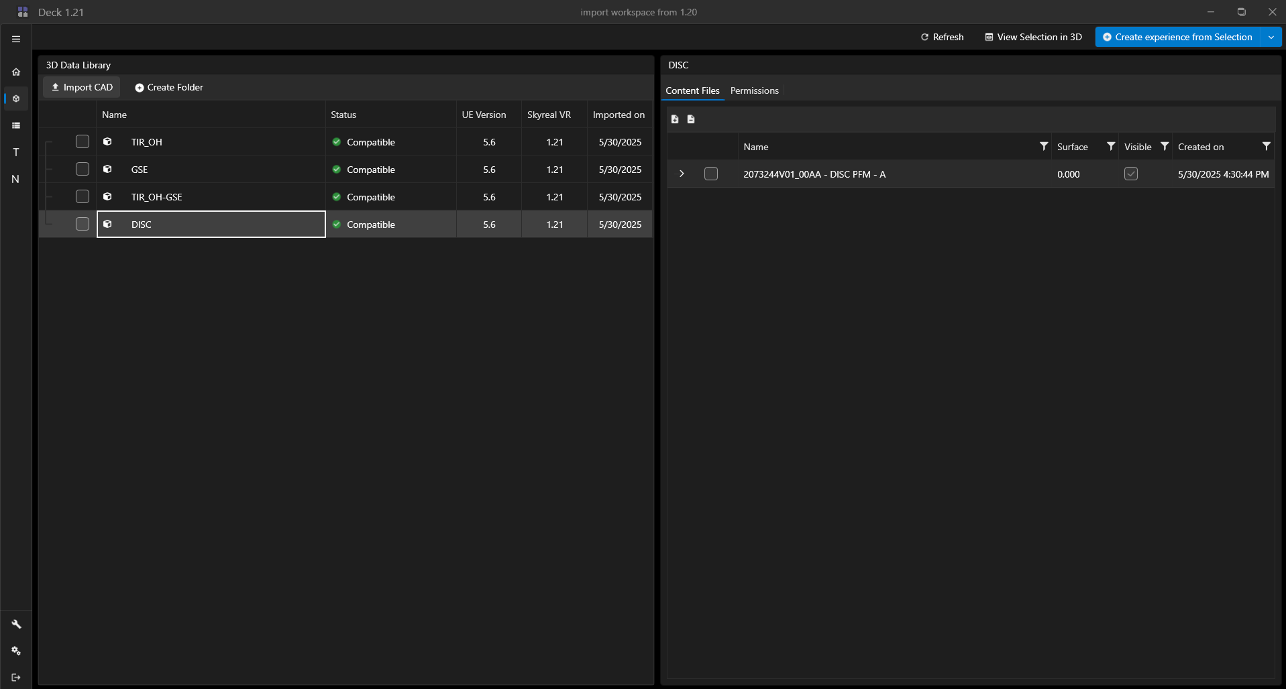Viewport: 1286px width, 689px height.
Task: Click the Import CAD button
Action: tap(82, 87)
